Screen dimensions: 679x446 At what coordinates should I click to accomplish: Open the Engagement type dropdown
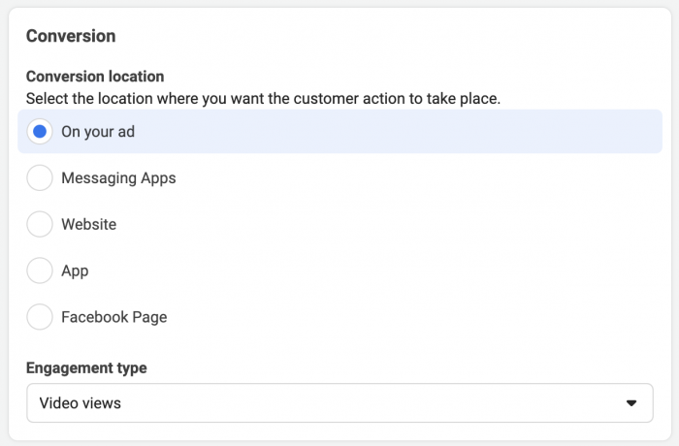tap(339, 402)
